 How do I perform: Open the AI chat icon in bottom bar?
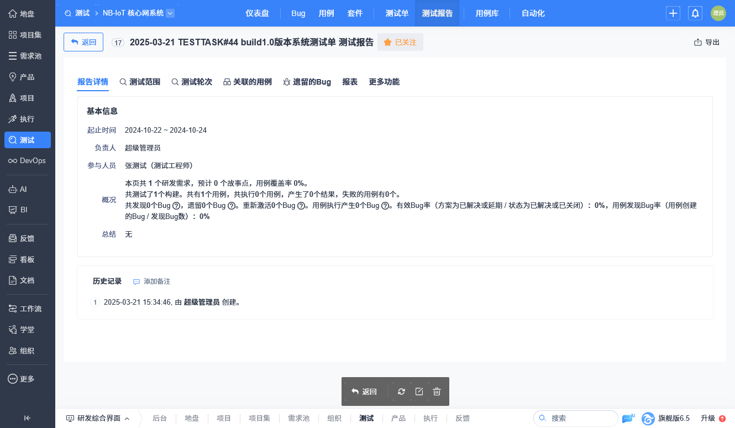coord(628,418)
